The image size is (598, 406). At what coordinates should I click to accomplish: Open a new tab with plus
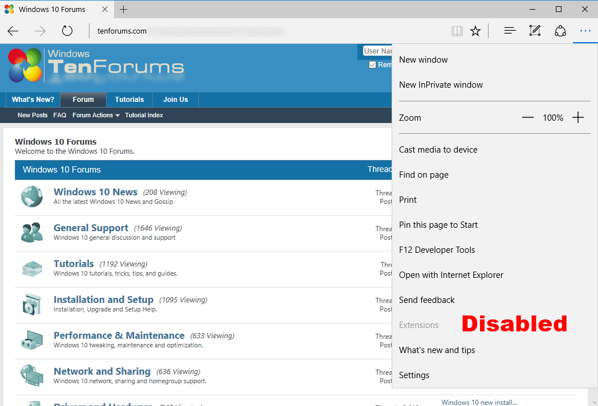click(123, 10)
